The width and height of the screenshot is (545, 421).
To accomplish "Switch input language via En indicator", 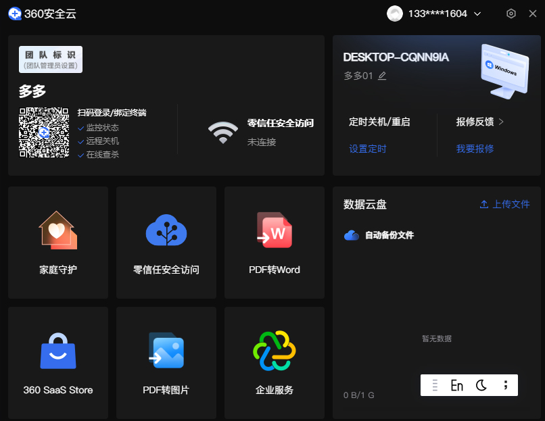I will (456, 385).
